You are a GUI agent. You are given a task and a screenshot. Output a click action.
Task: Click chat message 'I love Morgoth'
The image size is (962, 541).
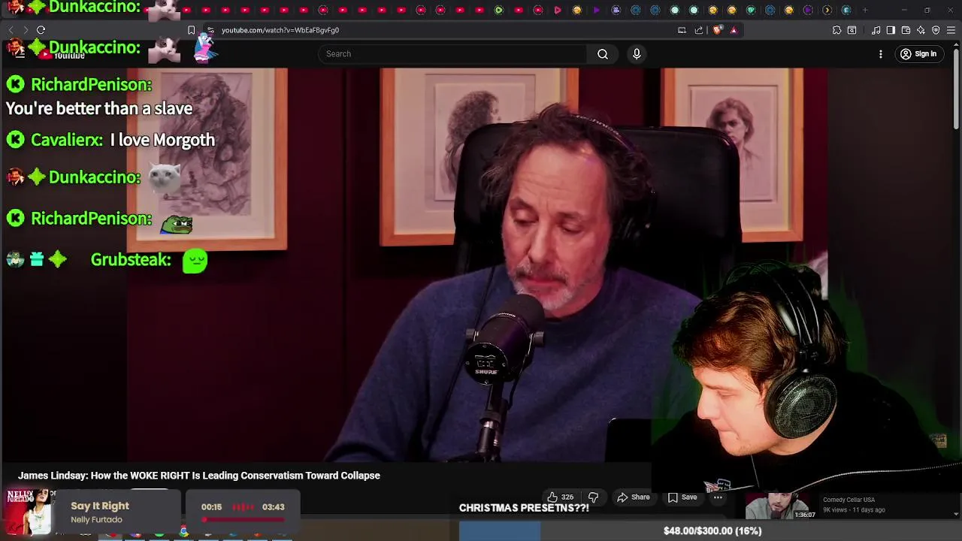pyautogui.click(x=162, y=140)
